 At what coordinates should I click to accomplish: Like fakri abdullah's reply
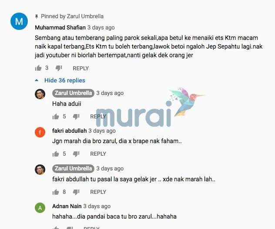pos(56,154)
